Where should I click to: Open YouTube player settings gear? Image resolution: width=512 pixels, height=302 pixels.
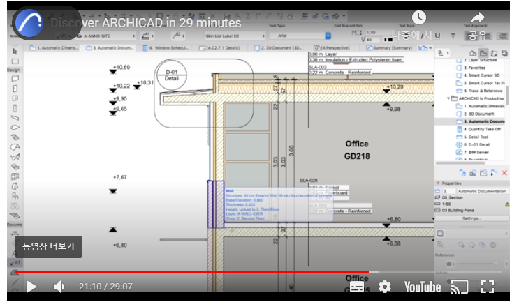pyautogui.click(x=385, y=287)
